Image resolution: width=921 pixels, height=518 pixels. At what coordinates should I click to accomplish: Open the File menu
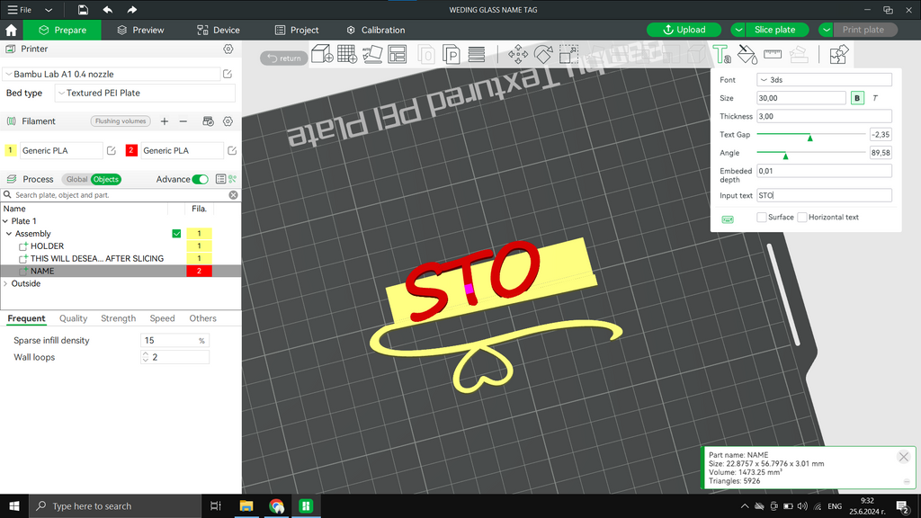[20, 10]
